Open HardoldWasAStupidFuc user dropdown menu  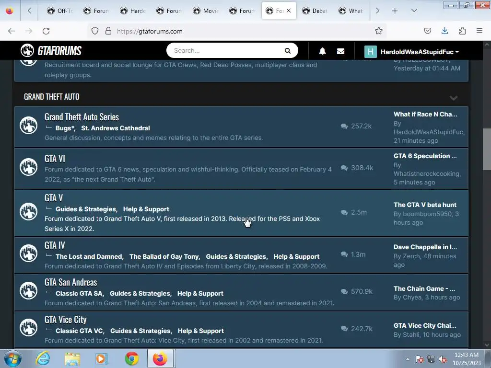(420, 52)
